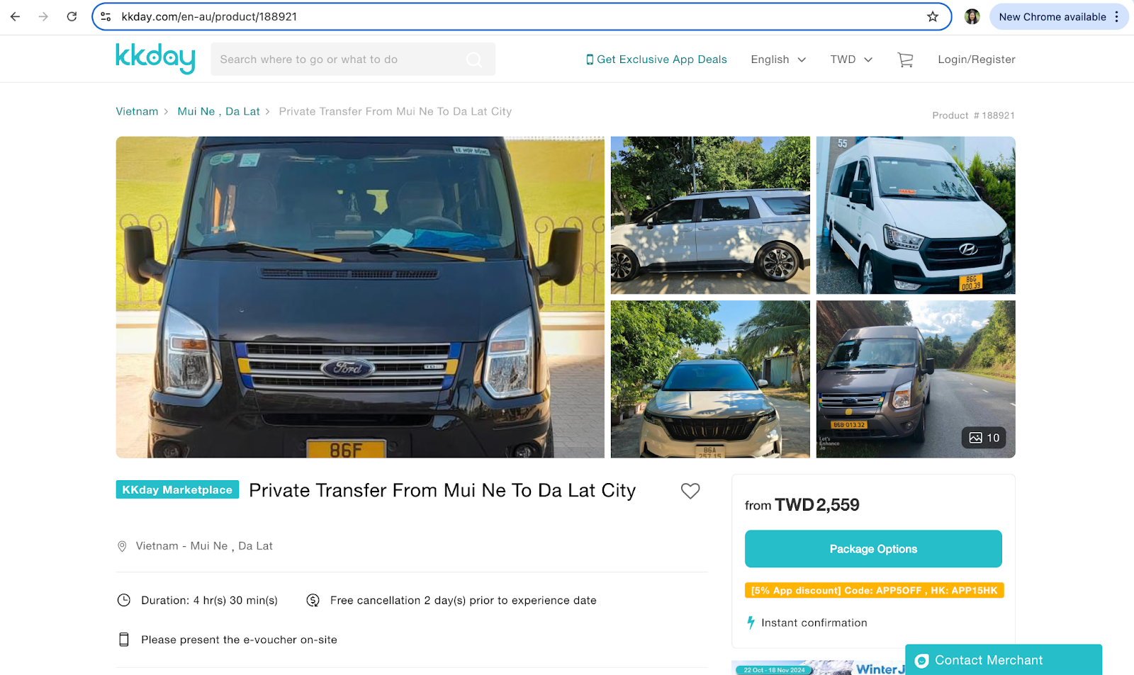Open Chrome profile avatar
The image size is (1134, 675).
tap(972, 17)
